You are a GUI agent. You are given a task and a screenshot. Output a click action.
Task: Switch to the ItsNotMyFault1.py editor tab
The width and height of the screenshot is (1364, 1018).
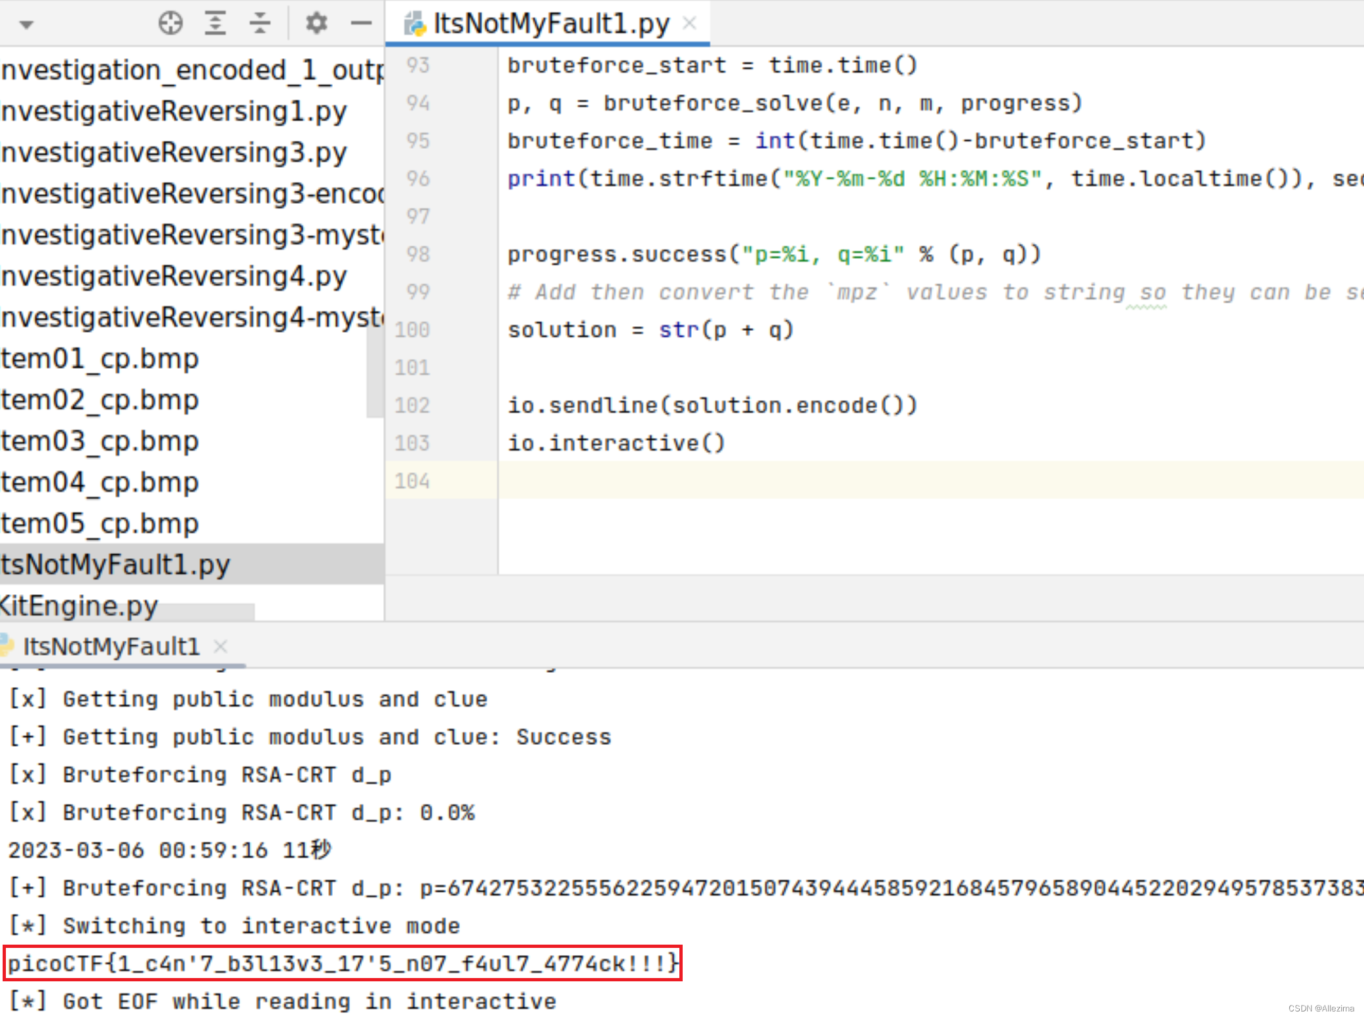(x=550, y=24)
